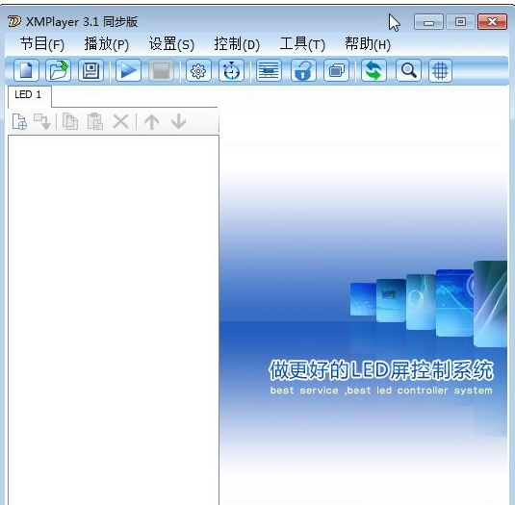The width and height of the screenshot is (515, 505).
Task: Click the add new program page icon
Action: pos(19,122)
